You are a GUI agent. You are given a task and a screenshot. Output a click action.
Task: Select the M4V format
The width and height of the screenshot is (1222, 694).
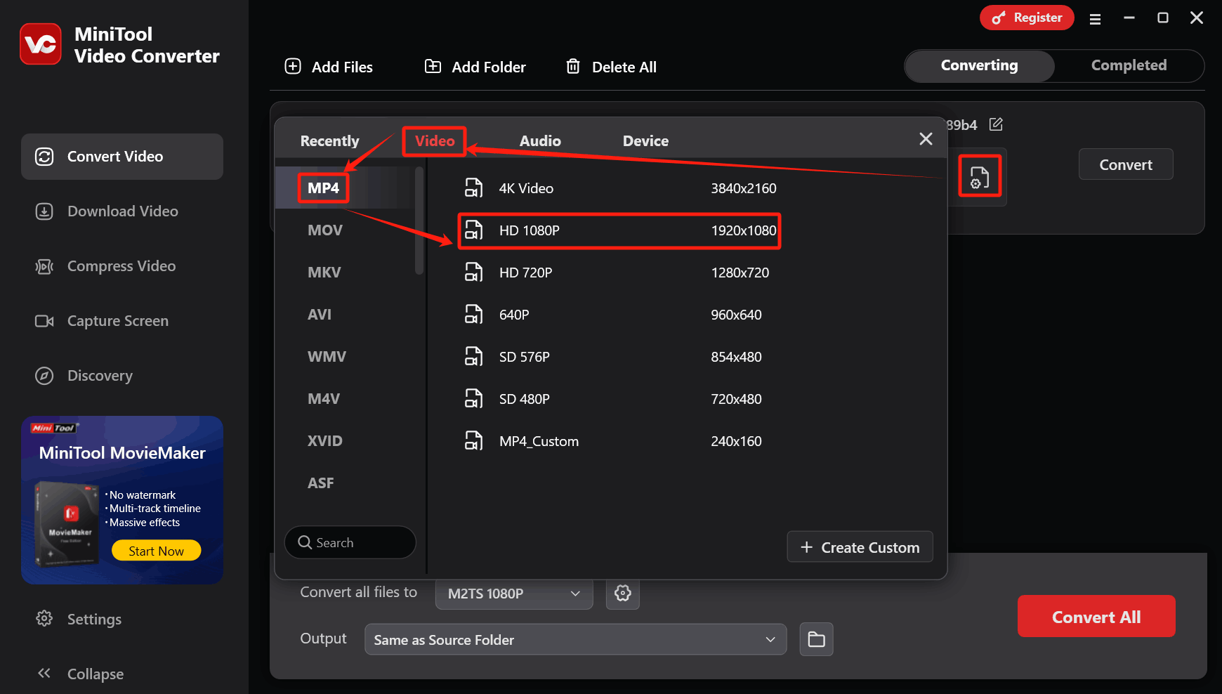click(324, 399)
